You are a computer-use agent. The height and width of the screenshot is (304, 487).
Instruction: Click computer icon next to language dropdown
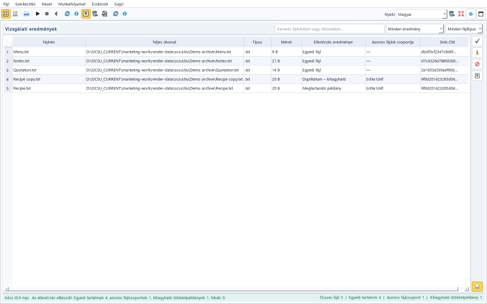click(452, 14)
